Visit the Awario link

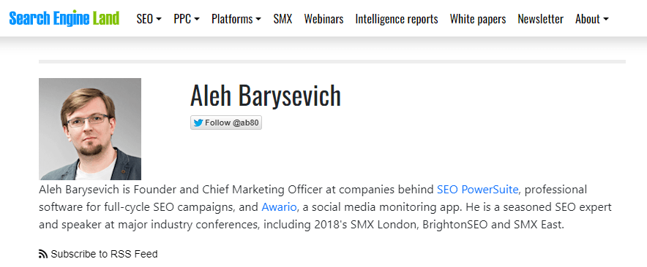coord(279,207)
